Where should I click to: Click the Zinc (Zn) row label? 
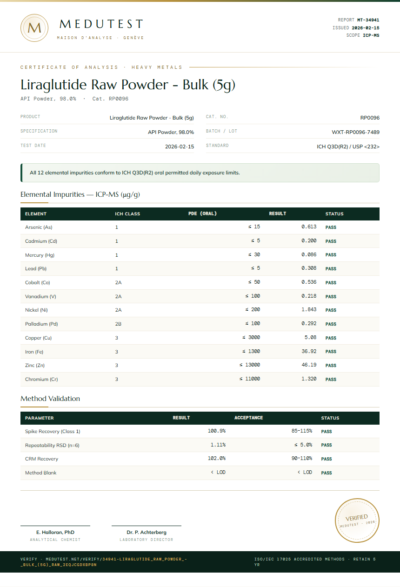pyautogui.click(x=35, y=366)
